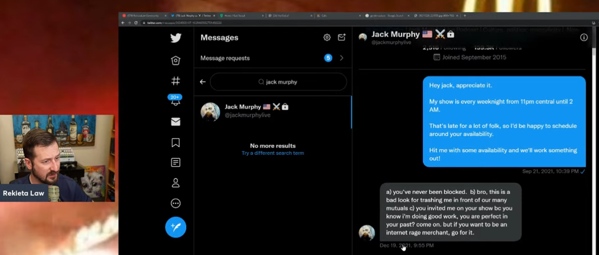599x255 pixels.
Task: Go to the Home timeline icon
Action: coord(176,61)
